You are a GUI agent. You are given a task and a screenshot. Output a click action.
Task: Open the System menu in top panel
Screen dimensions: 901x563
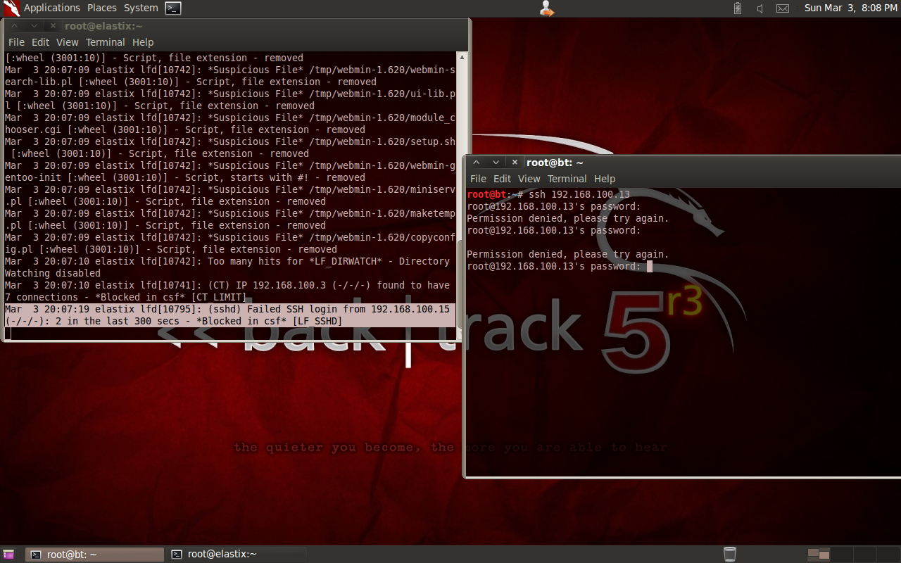point(141,8)
